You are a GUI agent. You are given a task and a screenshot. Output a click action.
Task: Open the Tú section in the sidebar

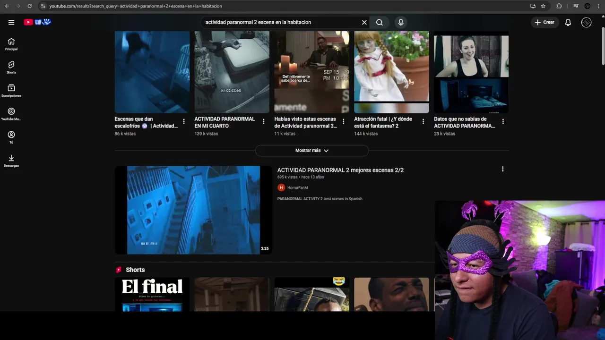pyautogui.click(x=11, y=137)
